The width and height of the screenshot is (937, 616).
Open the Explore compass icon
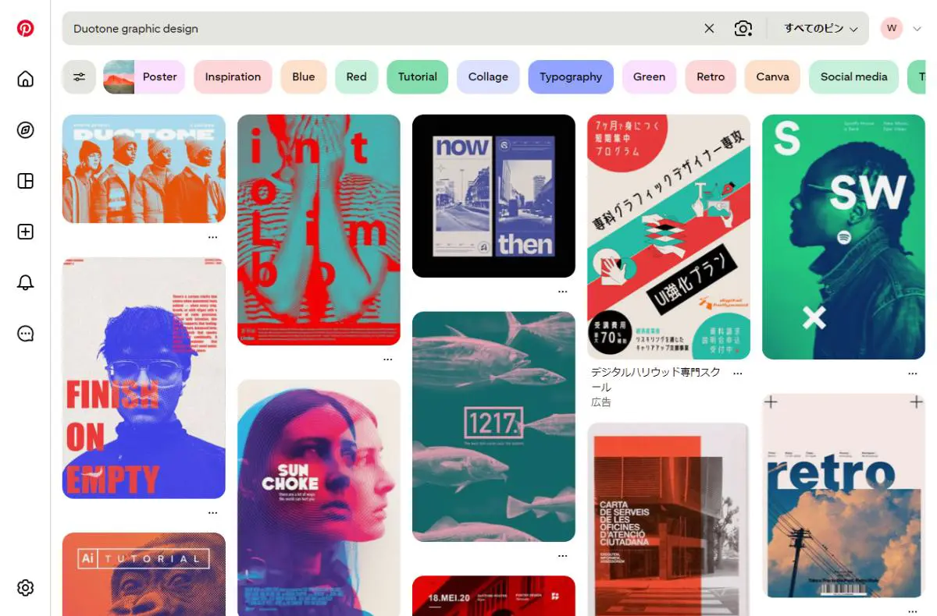(x=26, y=130)
